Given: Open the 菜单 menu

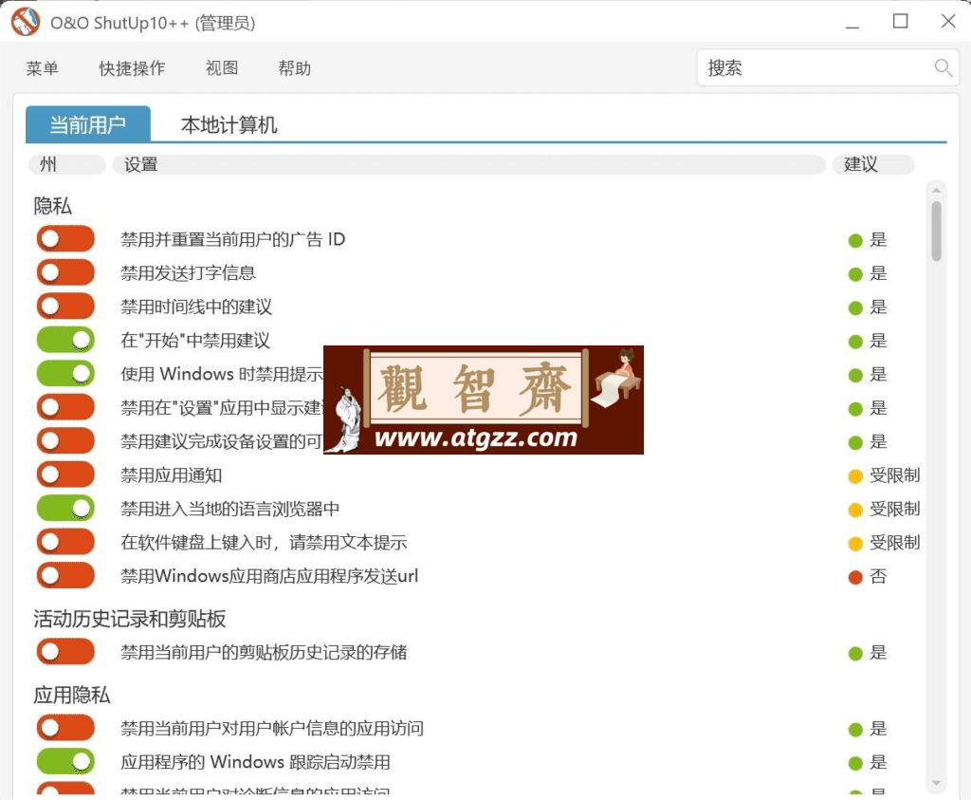Looking at the screenshot, I should 42,68.
